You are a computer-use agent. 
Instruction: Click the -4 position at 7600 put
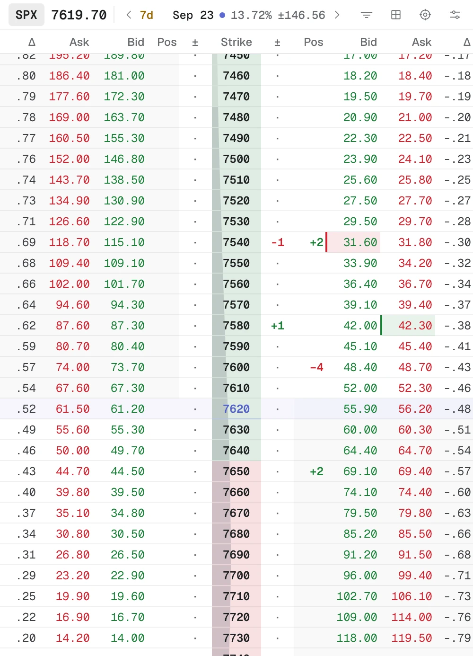(316, 367)
